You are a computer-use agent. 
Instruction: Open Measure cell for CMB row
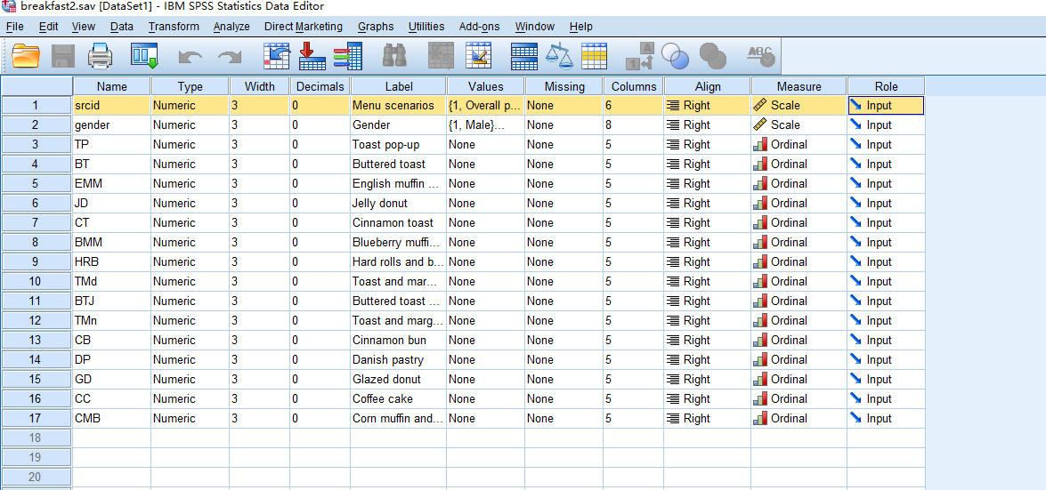[x=799, y=419]
